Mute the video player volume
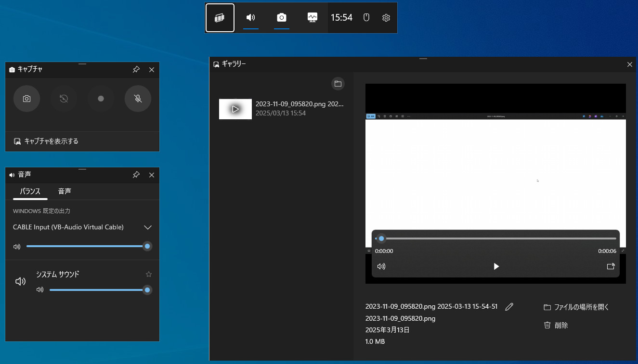This screenshot has width=638, height=364. [x=381, y=266]
